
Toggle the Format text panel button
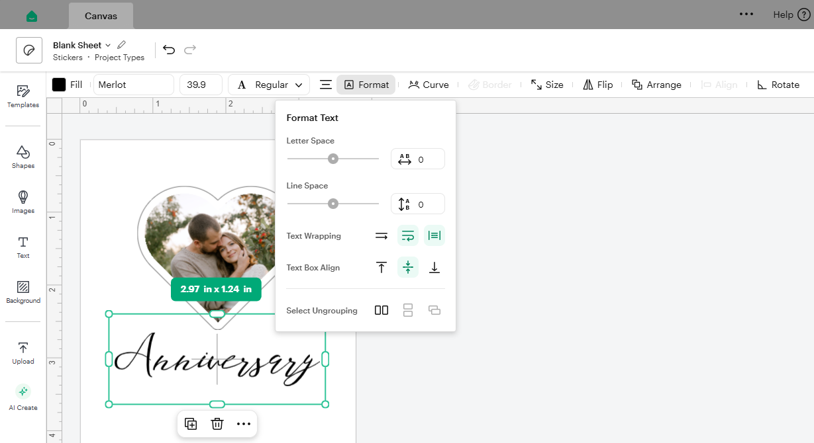tap(366, 85)
